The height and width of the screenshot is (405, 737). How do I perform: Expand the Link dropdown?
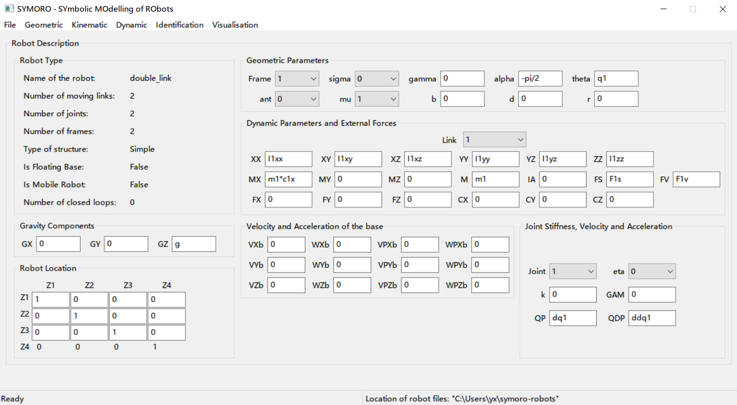494,139
